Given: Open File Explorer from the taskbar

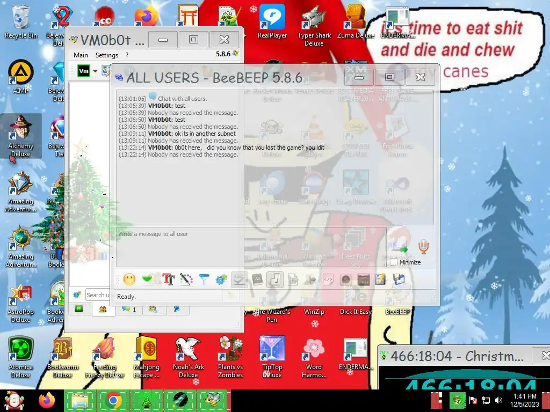Looking at the screenshot, I should click(x=80, y=400).
